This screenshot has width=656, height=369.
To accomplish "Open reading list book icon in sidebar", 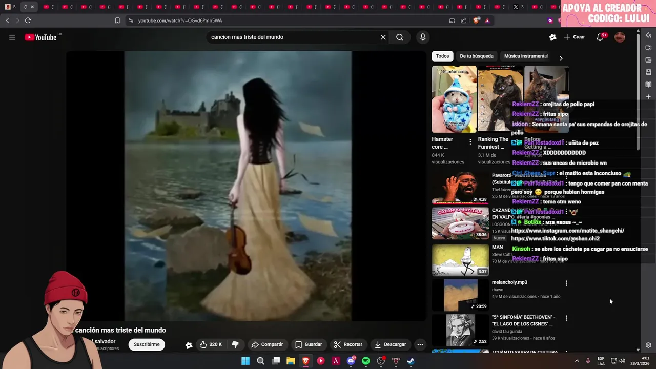I will tap(648, 85).
